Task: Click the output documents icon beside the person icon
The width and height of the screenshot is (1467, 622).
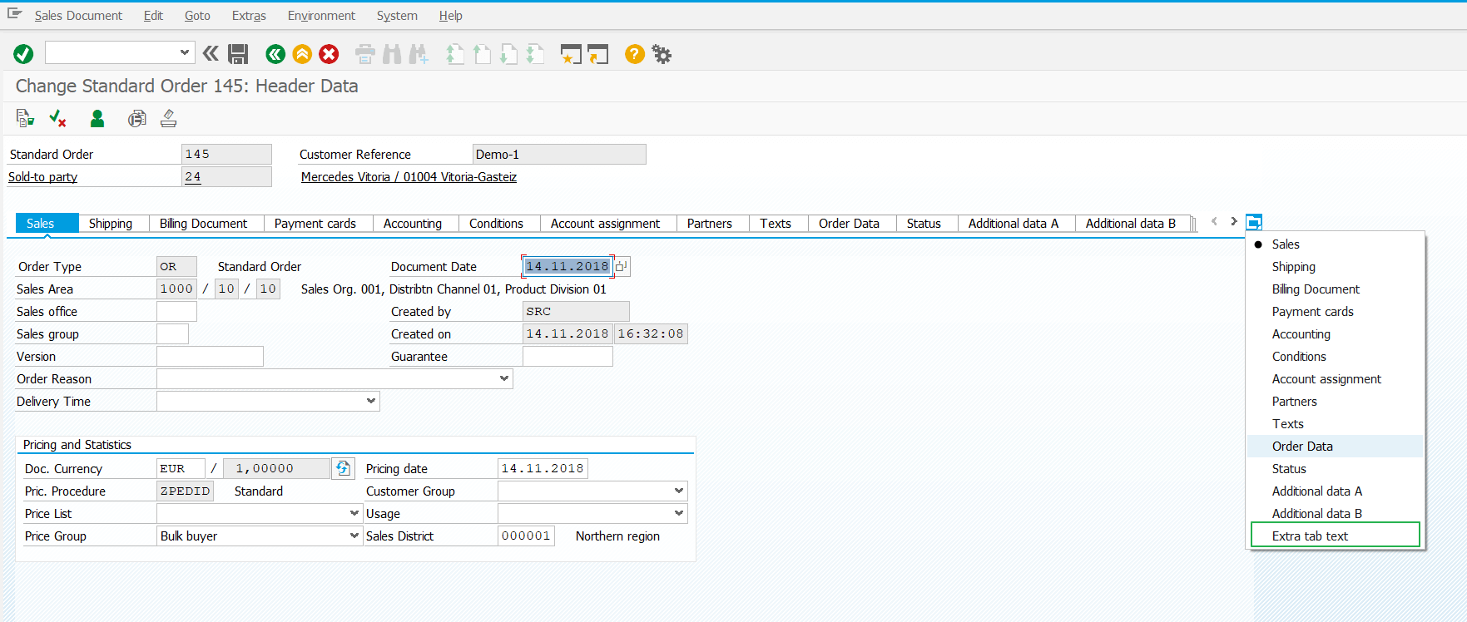Action: pos(136,118)
